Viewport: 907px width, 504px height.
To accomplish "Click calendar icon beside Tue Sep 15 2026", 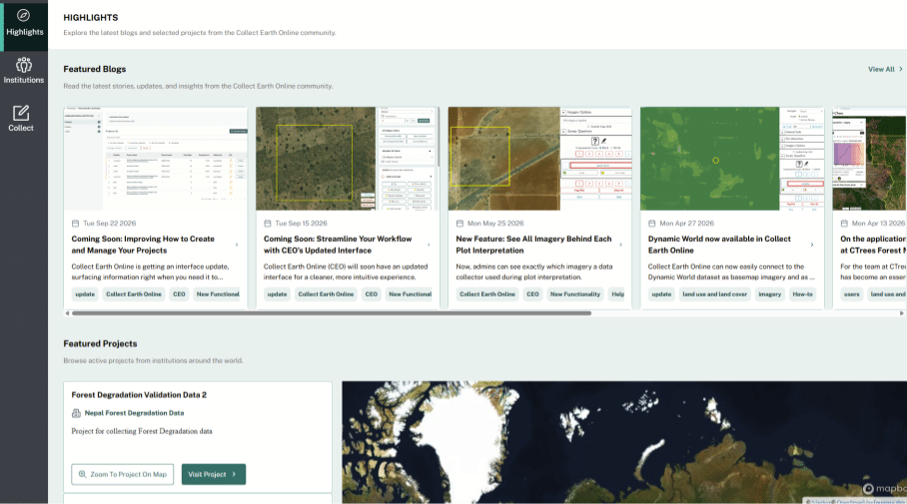I will pyautogui.click(x=268, y=224).
